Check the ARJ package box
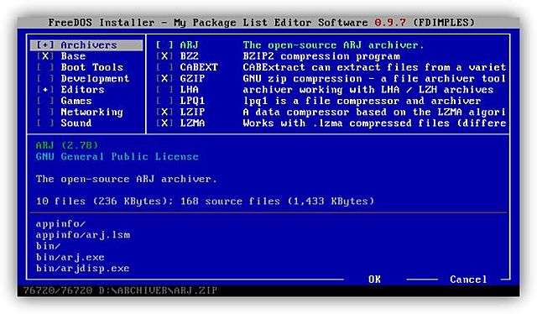This screenshot has width=537, height=314. click(x=164, y=45)
